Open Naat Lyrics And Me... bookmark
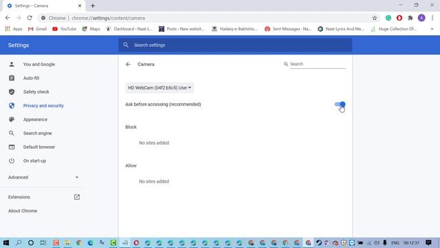 341,29
